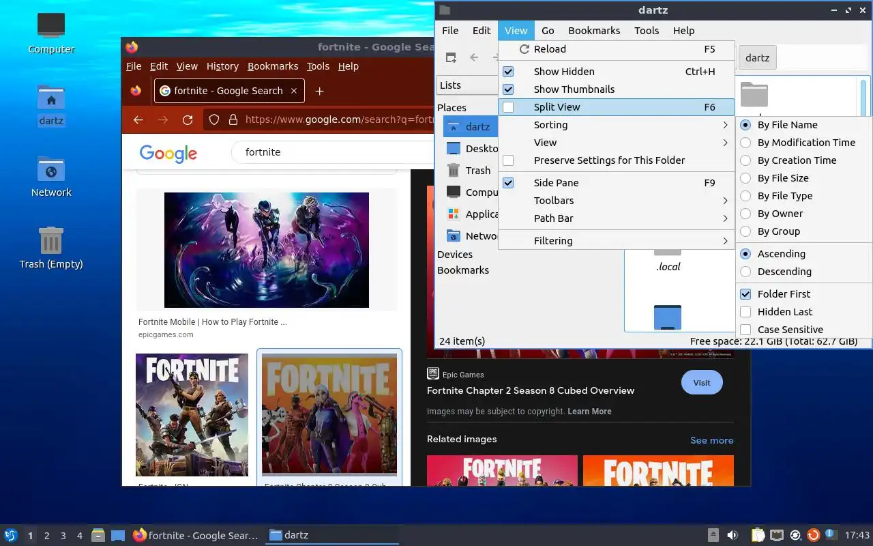Open Fortnite Mobile image thumbnail
873x546 pixels.
tap(267, 250)
